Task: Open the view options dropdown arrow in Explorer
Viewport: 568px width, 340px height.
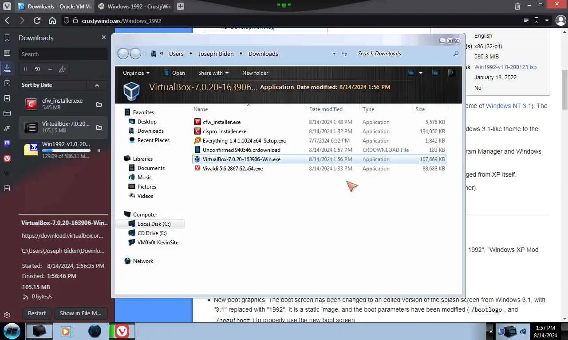Action: [421, 73]
